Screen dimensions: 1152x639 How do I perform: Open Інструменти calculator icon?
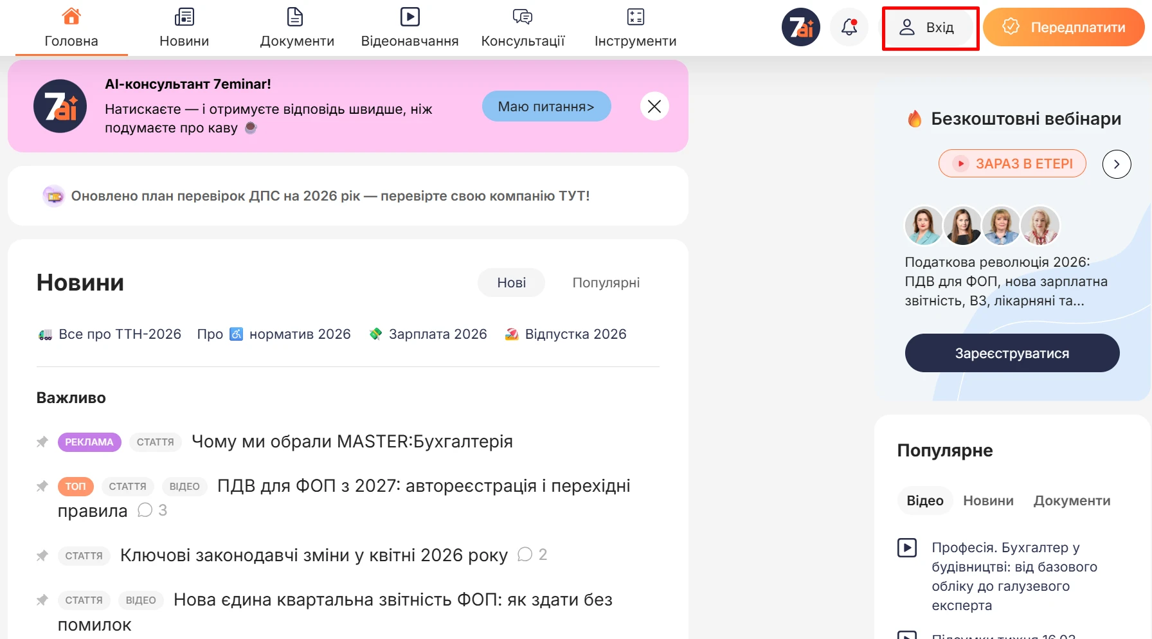point(635,17)
